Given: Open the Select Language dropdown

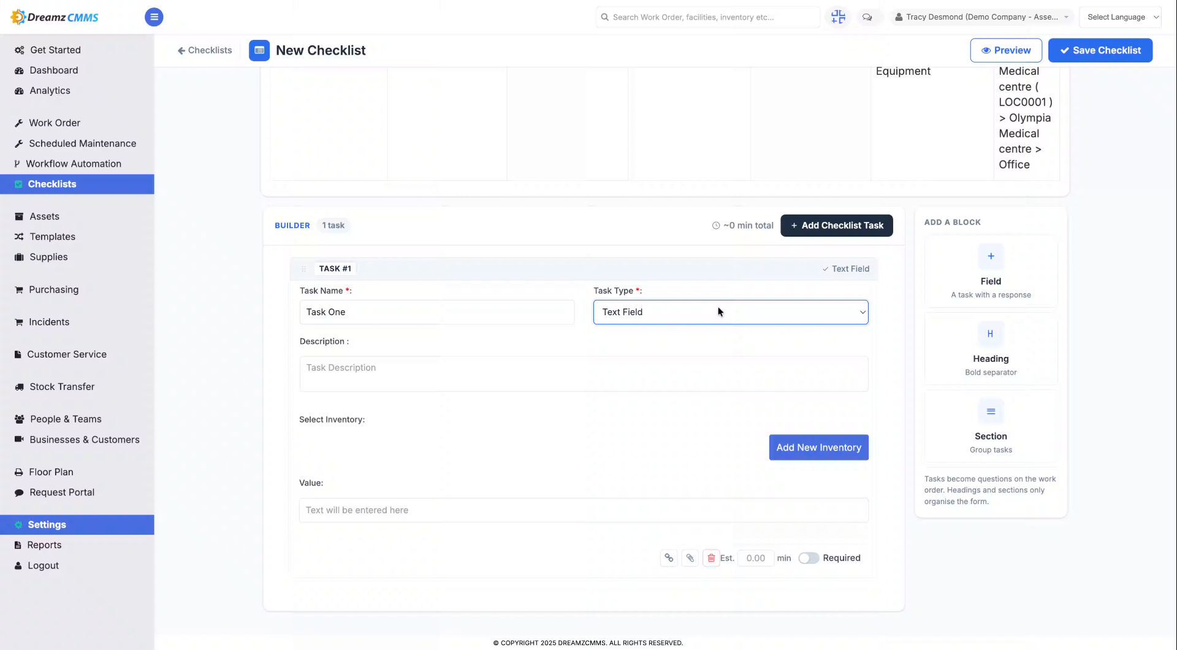Looking at the screenshot, I should coord(1120,17).
